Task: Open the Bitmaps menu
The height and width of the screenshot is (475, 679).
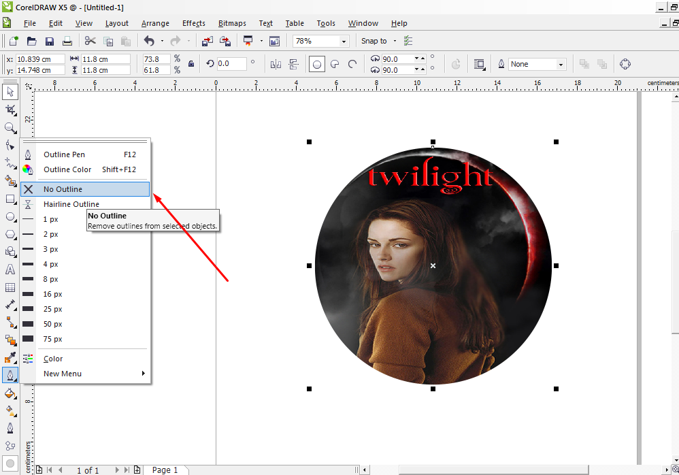Action: pyautogui.click(x=232, y=23)
